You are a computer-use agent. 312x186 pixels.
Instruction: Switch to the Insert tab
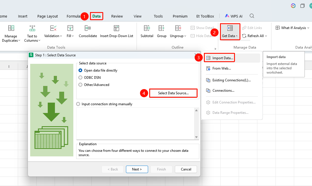pyautogui.click(x=23, y=16)
